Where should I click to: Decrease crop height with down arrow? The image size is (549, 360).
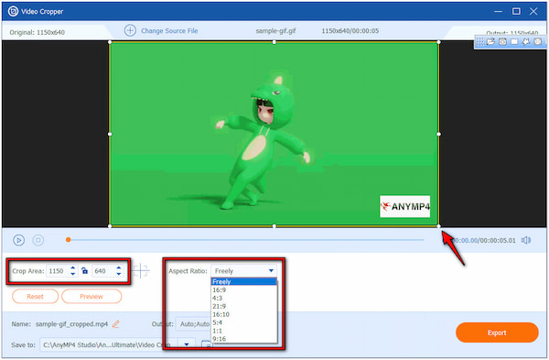tap(119, 274)
